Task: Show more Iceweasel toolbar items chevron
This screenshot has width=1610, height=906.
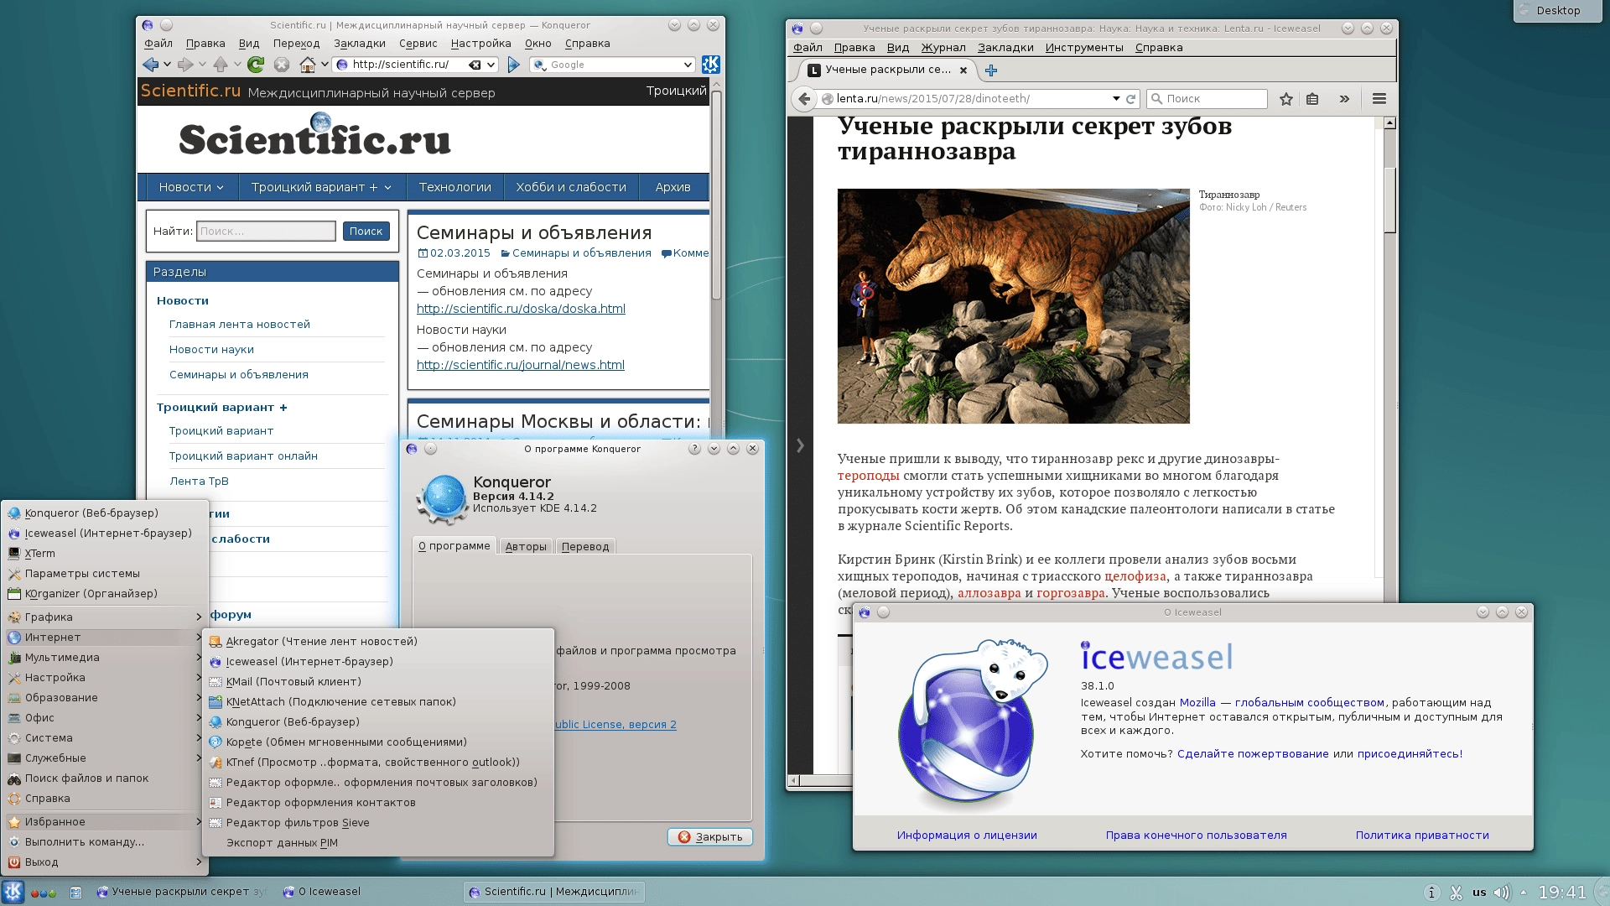Action: click(x=1344, y=99)
